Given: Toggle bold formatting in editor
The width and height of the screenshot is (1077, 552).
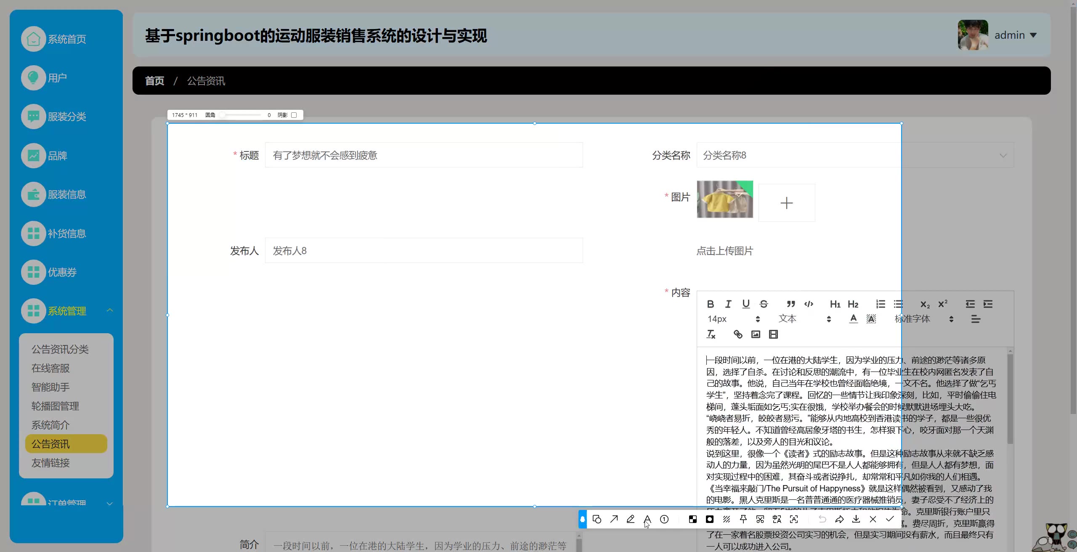Looking at the screenshot, I should [x=711, y=304].
